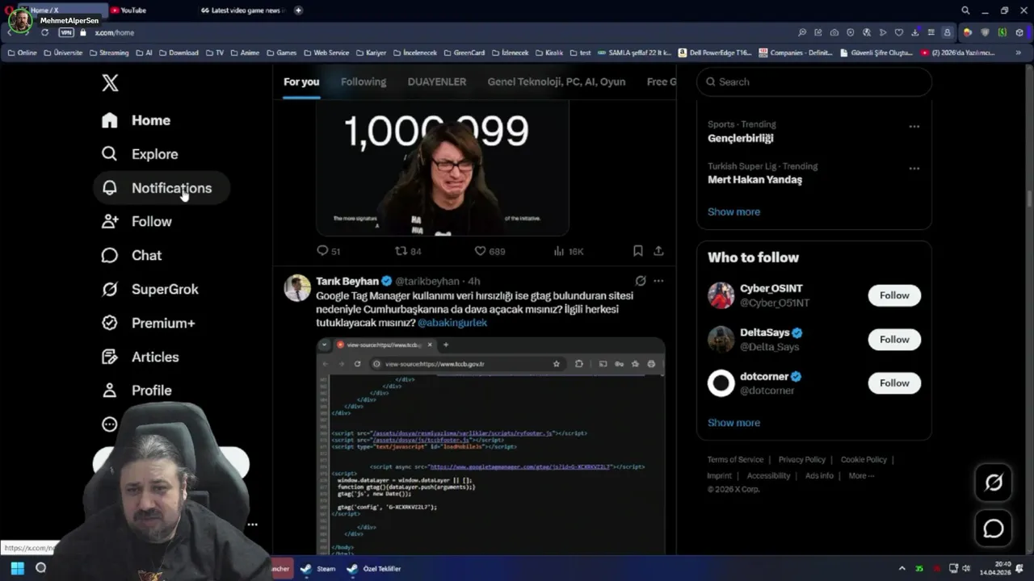The width and height of the screenshot is (1034, 581).
Task: Open the tccb.gov.tr source code image
Action: click(490, 446)
